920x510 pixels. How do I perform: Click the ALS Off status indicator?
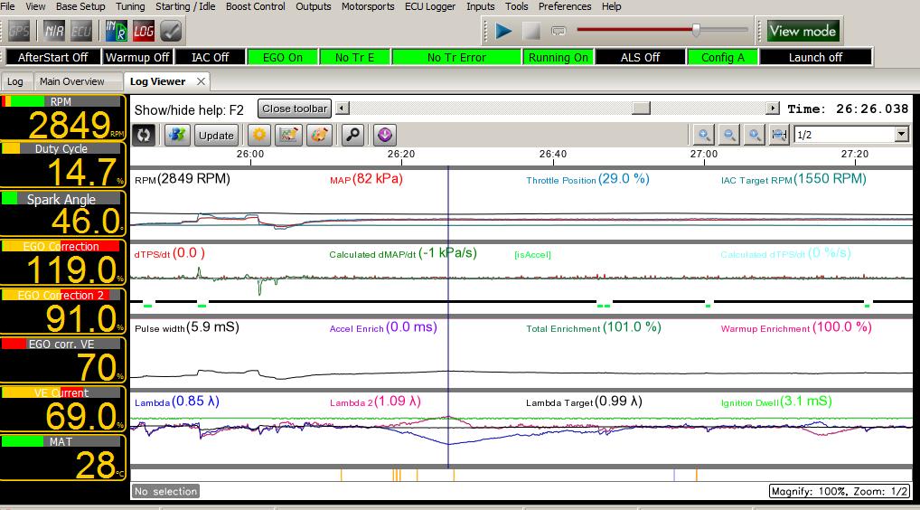tap(640, 57)
